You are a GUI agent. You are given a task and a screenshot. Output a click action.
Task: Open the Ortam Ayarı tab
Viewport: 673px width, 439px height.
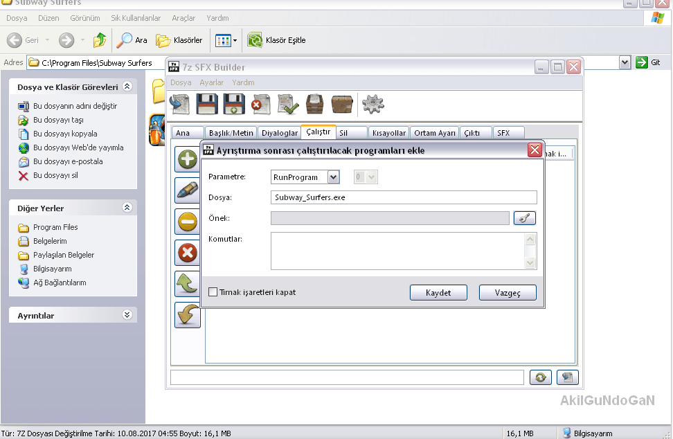coord(435,133)
